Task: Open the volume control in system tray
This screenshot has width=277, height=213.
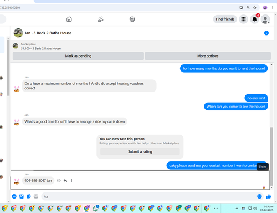Action: coord(255,208)
